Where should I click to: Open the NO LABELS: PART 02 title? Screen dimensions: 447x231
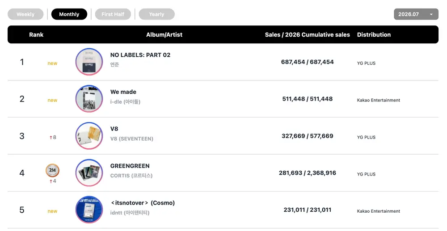click(140, 55)
